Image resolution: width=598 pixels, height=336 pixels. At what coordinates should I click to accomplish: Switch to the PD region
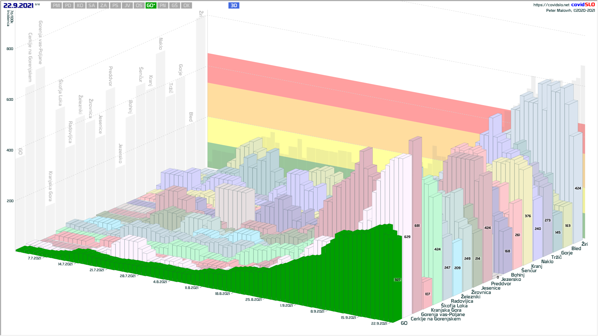pos(68,6)
